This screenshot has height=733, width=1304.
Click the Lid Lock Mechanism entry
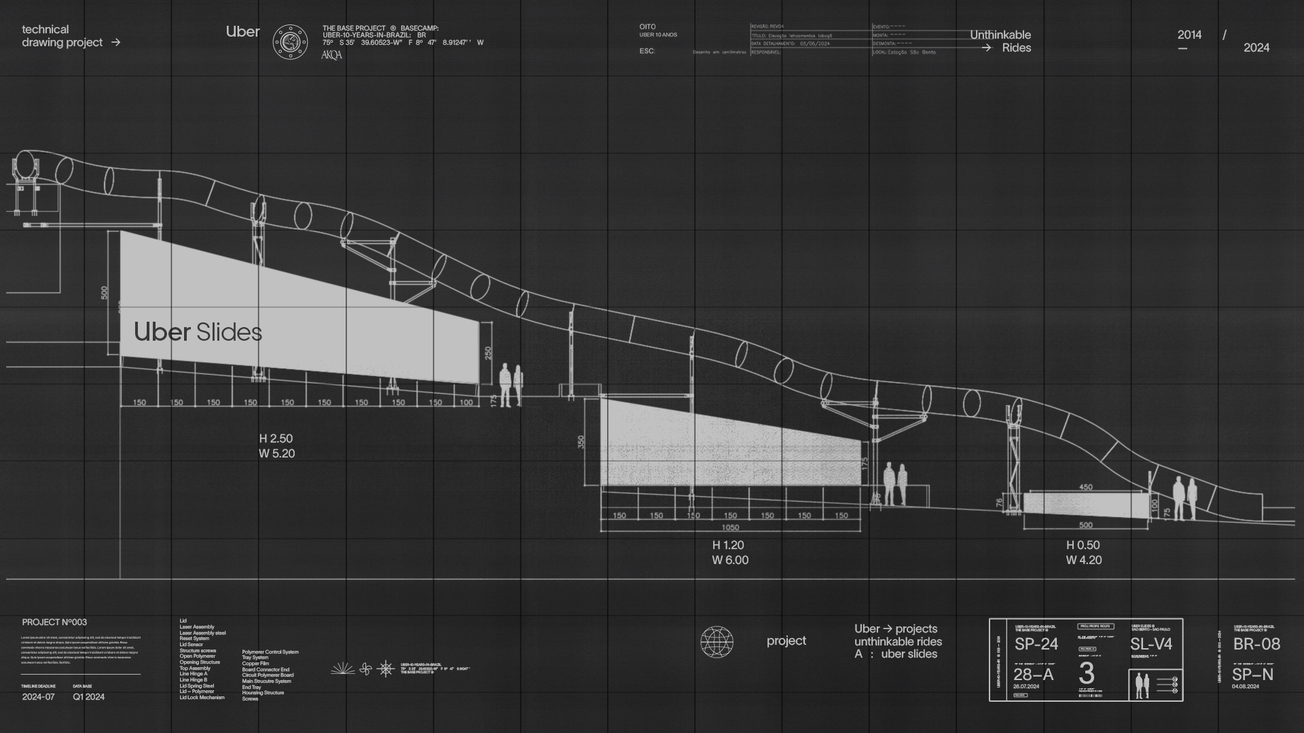tap(202, 698)
